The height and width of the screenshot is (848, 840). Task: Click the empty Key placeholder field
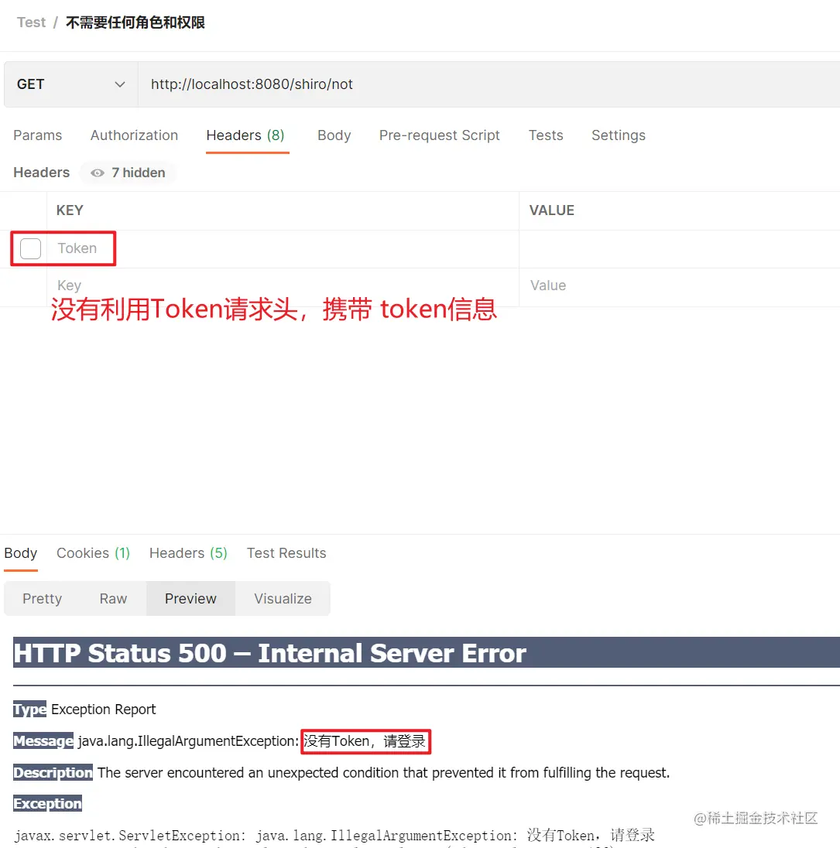click(283, 286)
